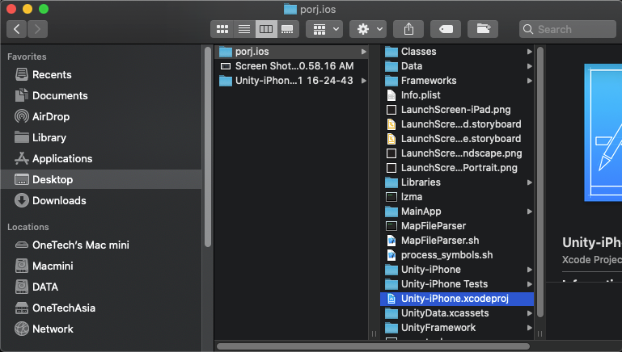Click the Xcode project preview thumbnail
The image size is (622, 352).
(603, 132)
